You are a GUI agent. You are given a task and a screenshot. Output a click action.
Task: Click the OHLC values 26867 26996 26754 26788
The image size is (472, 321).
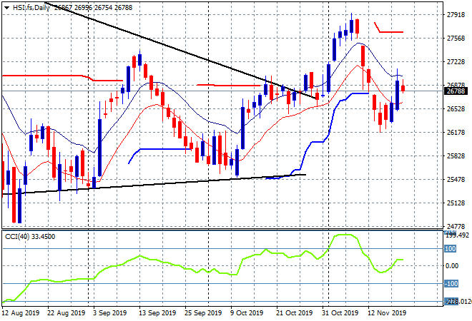[x=93, y=8]
